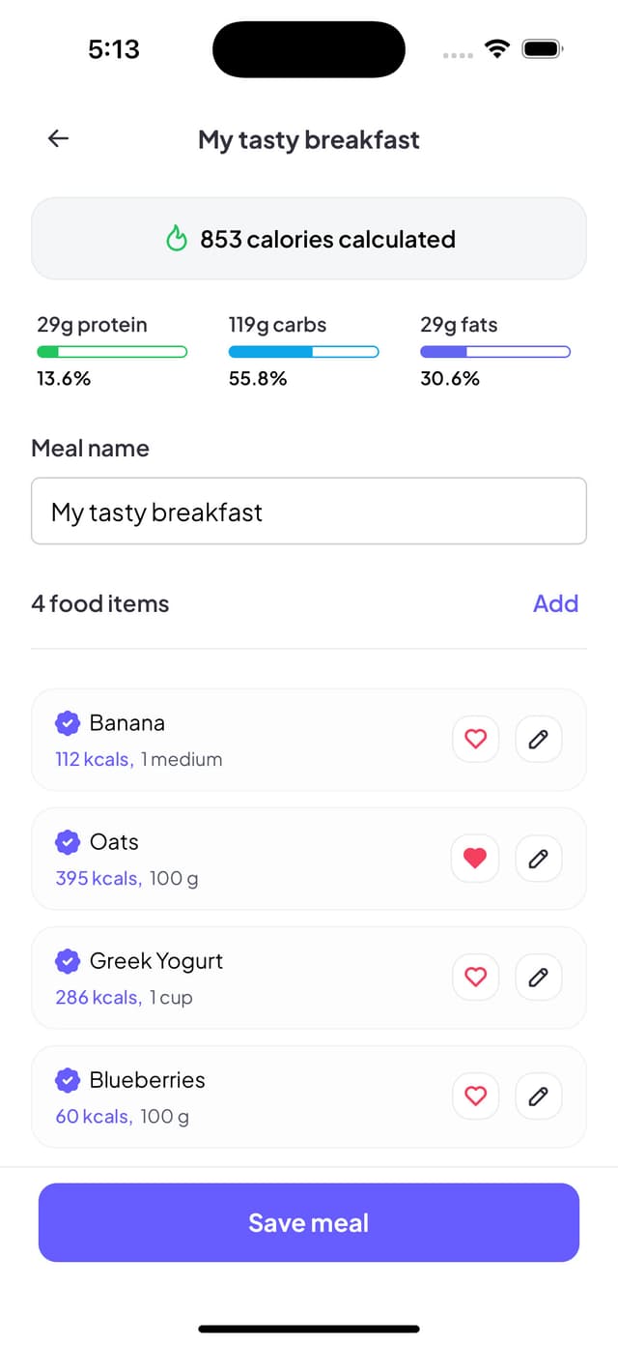Tap the Save meal button
This screenshot has width=618, height=1345.
coord(308,1221)
